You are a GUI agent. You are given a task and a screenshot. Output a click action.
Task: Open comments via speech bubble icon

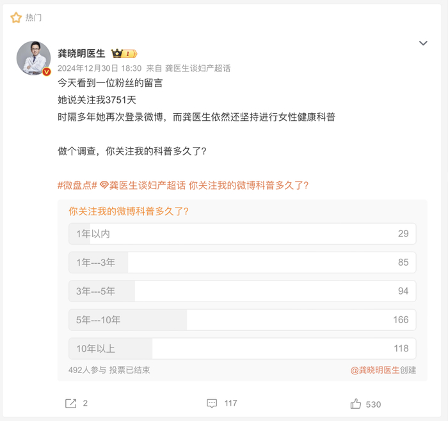(212, 403)
